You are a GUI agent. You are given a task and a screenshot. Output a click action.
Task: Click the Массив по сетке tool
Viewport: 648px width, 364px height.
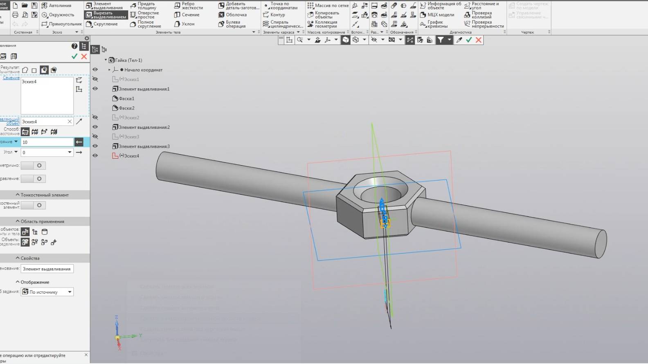click(328, 6)
